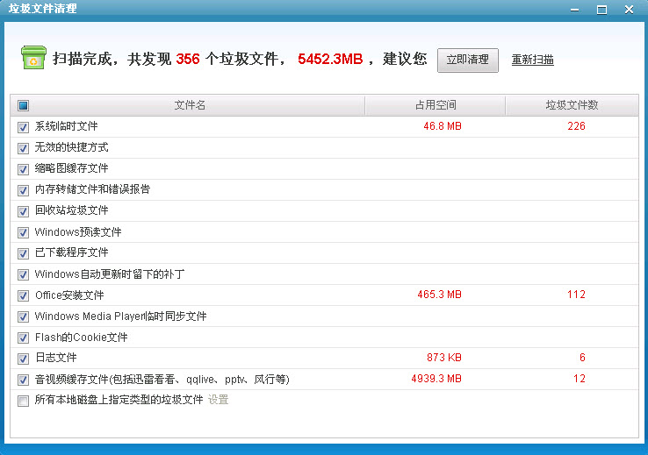
Task: Close the 垃圾文件清理 window
Action: [x=629, y=9]
